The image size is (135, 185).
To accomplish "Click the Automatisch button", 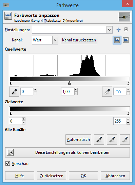I will click(x=78, y=140).
